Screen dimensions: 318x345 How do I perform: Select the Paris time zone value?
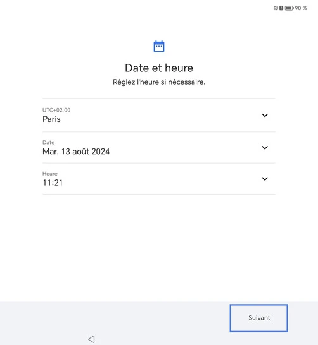(51, 119)
